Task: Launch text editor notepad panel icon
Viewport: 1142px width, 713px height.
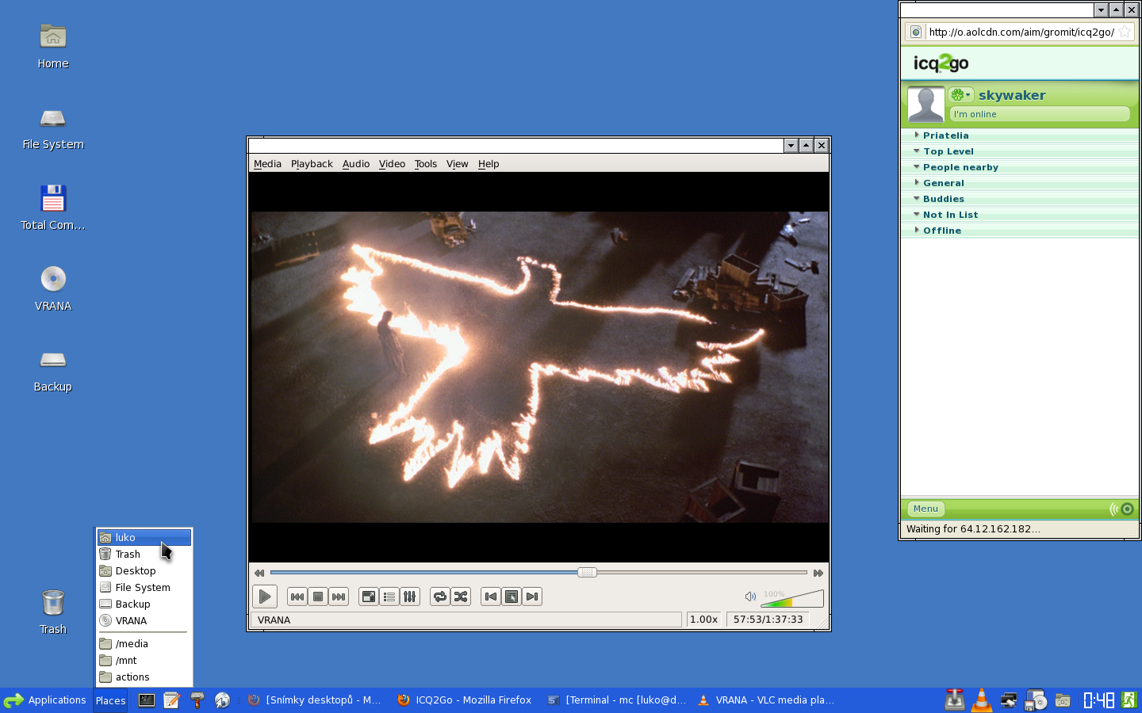Action: pyautogui.click(x=171, y=700)
